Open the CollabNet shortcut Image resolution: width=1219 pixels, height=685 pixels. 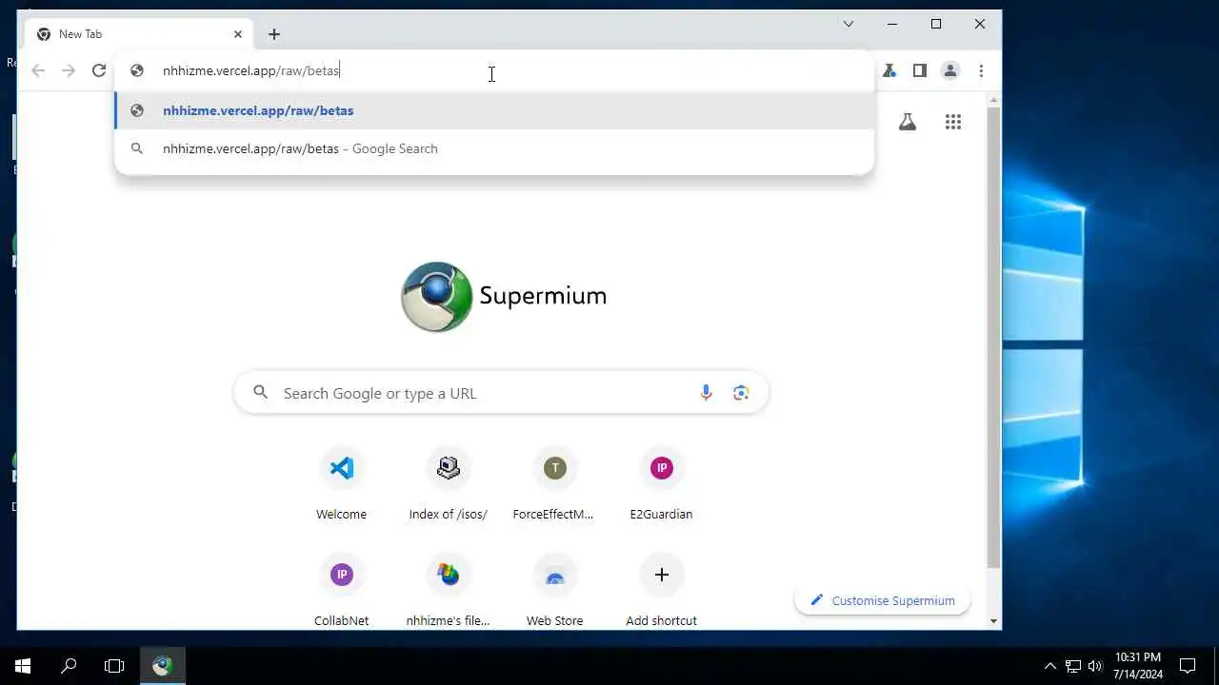[341, 591]
